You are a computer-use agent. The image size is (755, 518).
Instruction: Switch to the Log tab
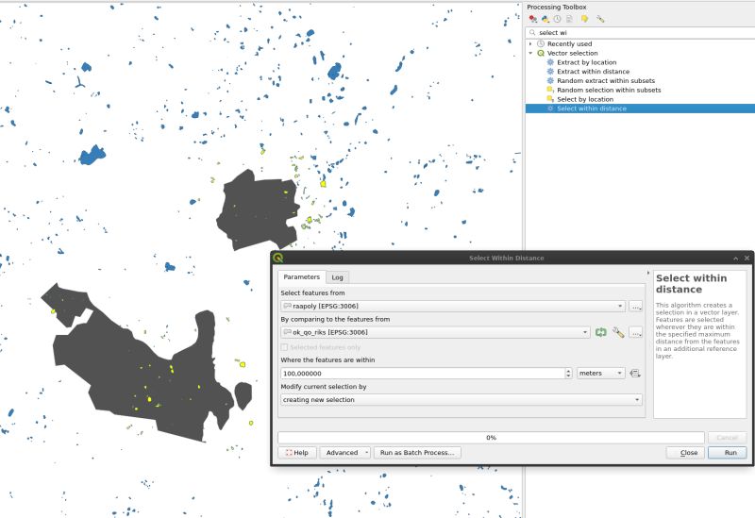337,277
